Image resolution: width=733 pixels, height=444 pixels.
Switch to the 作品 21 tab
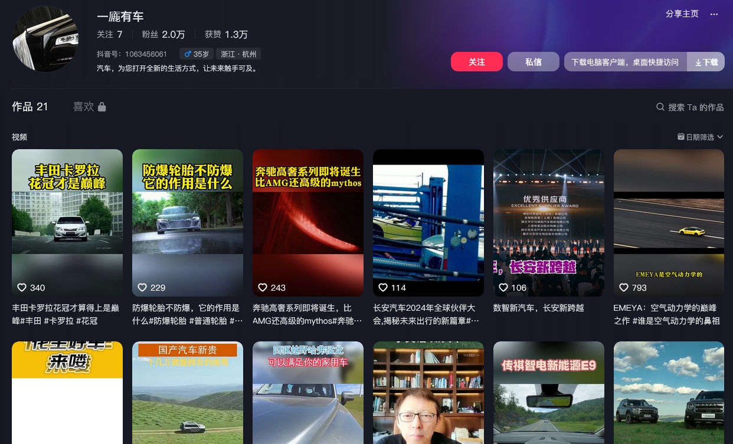(30, 107)
